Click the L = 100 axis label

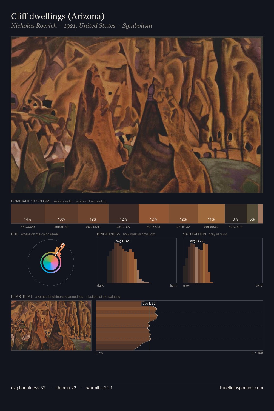(257, 353)
